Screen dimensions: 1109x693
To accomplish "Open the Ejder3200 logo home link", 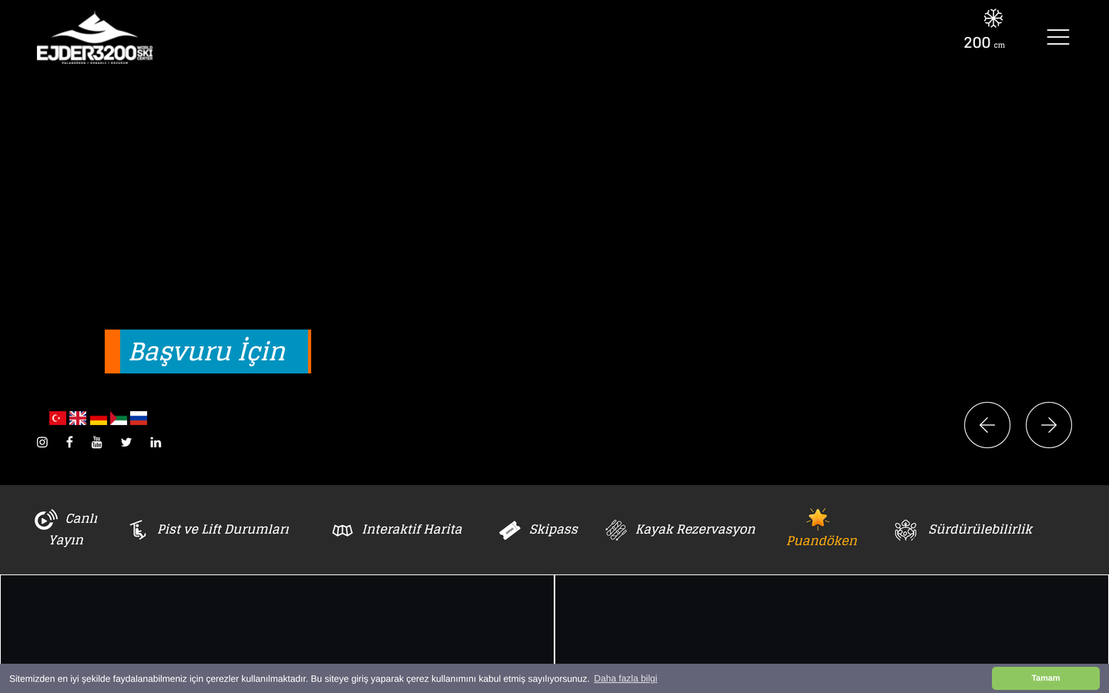I will point(95,37).
